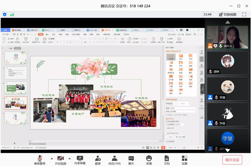This screenshot has width=251, height=167.
Task: Click the meeting timer 33:44
Action: (207, 14)
